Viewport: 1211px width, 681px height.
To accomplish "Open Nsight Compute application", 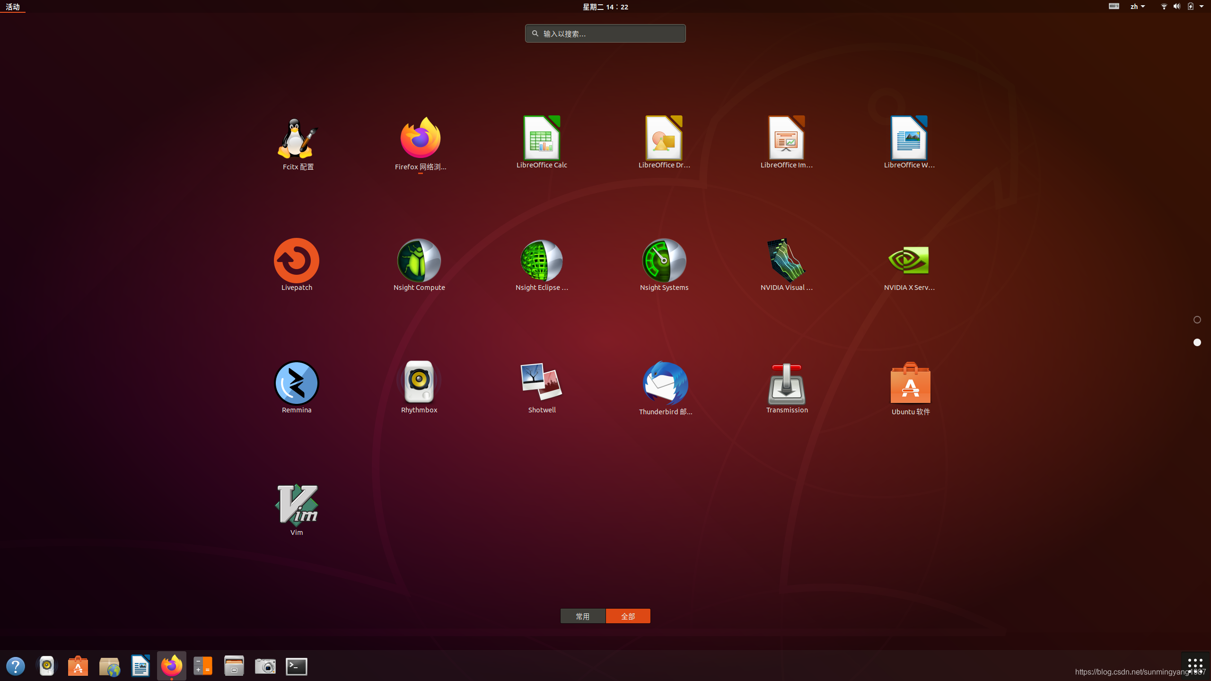I will (419, 261).
